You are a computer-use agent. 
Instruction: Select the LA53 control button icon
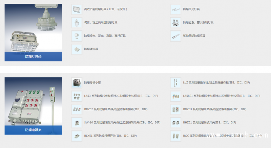(77, 96)
